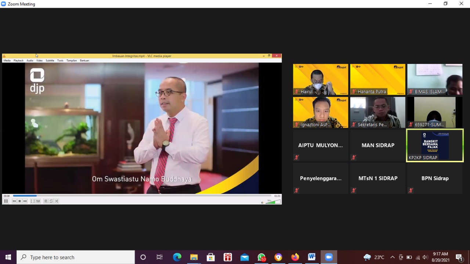This screenshot has height=264, width=470.
Task: Toggle VLC shuffle playback
Action: coord(57,201)
